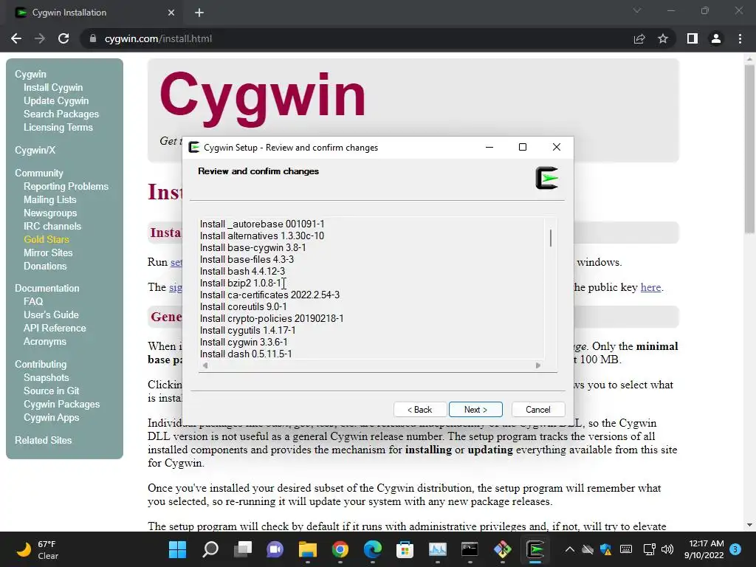Click the Next button in Cygwin Setup
This screenshot has height=567, width=756.
(x=475, y=409)
